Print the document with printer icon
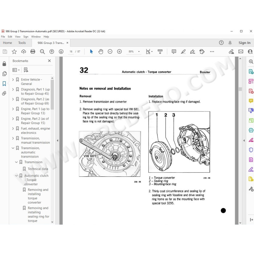Viewport: 254px width, 254px height. (33, 52)
